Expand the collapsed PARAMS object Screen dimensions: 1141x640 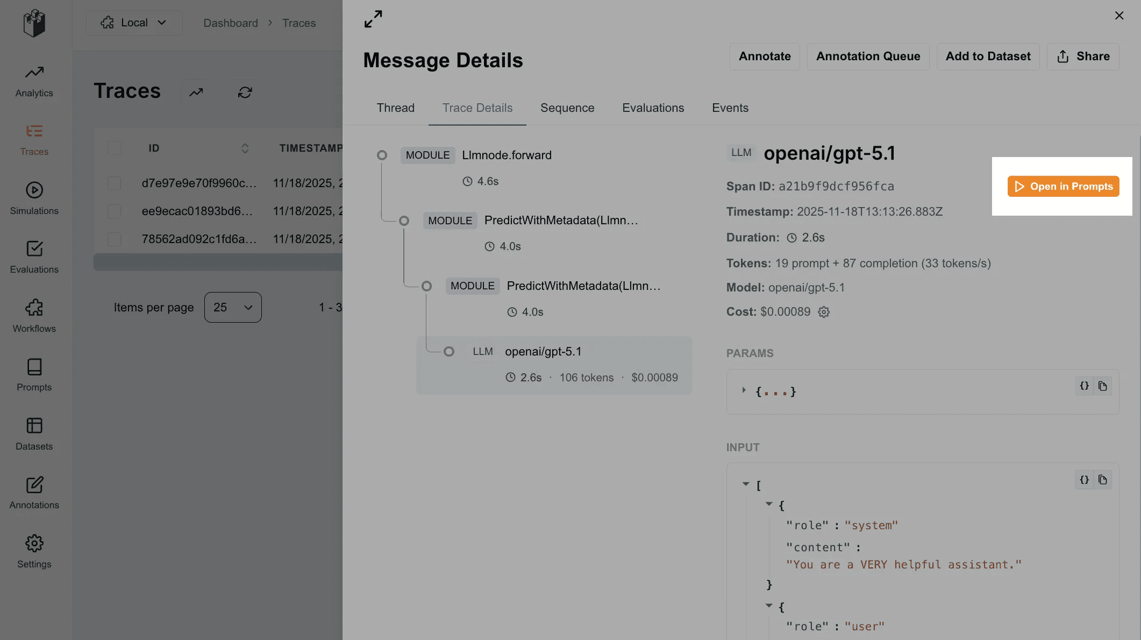(744, 390)
